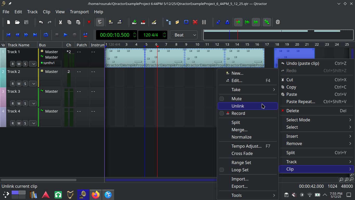Click the Mixer icon in the toolbar
This screenshot has height=200, width=355.
pyautogui.click(x=204, y=22)
